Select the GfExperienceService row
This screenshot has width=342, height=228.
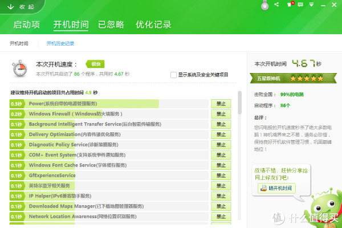click(109, 176)
